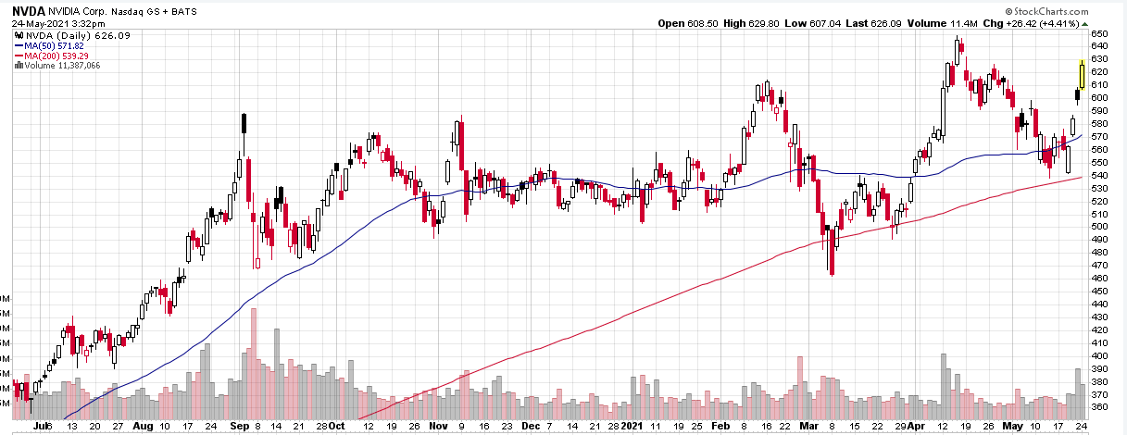Viewport: 1127px width, 435px height.
Task: Click the 360 price axis label
Action: (1100, 406)
